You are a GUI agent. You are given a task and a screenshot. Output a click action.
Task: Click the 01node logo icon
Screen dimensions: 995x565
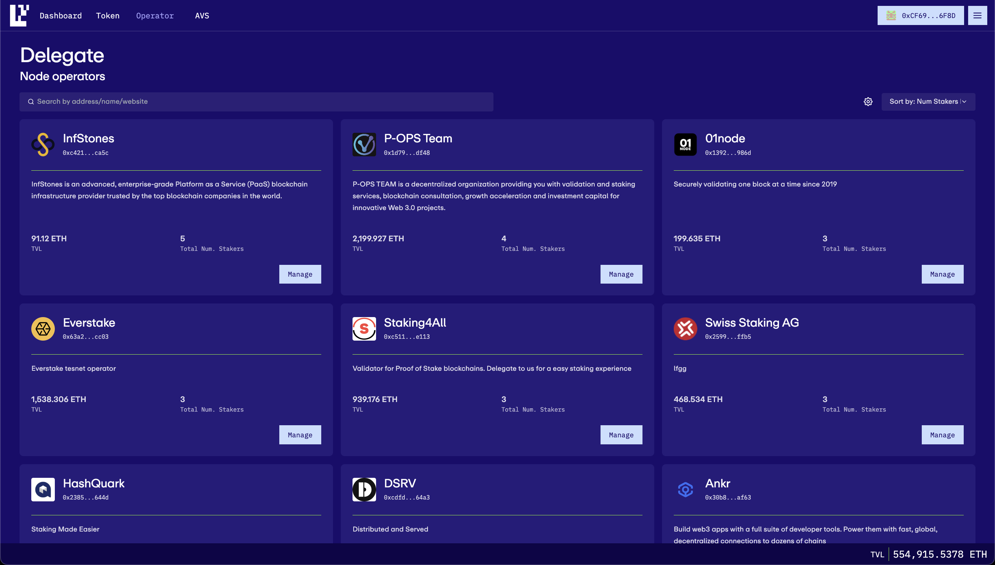click(685, 144)
